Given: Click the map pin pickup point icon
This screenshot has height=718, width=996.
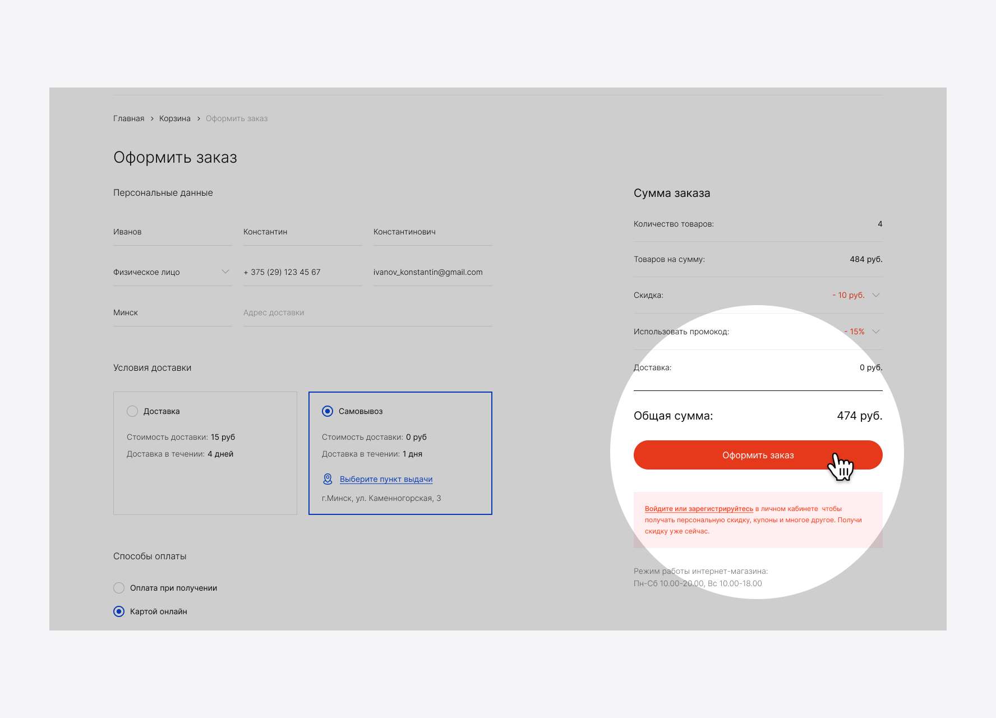Looking at the screenshot, I should point(328,479).
